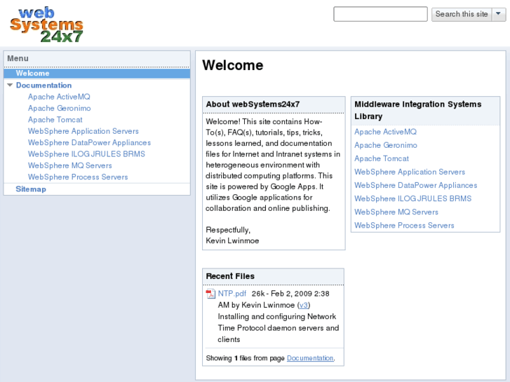Click WebSphere ILOG JRULES BRMS in Library
This screenshot has height=382, width=510.
[413, 198]
